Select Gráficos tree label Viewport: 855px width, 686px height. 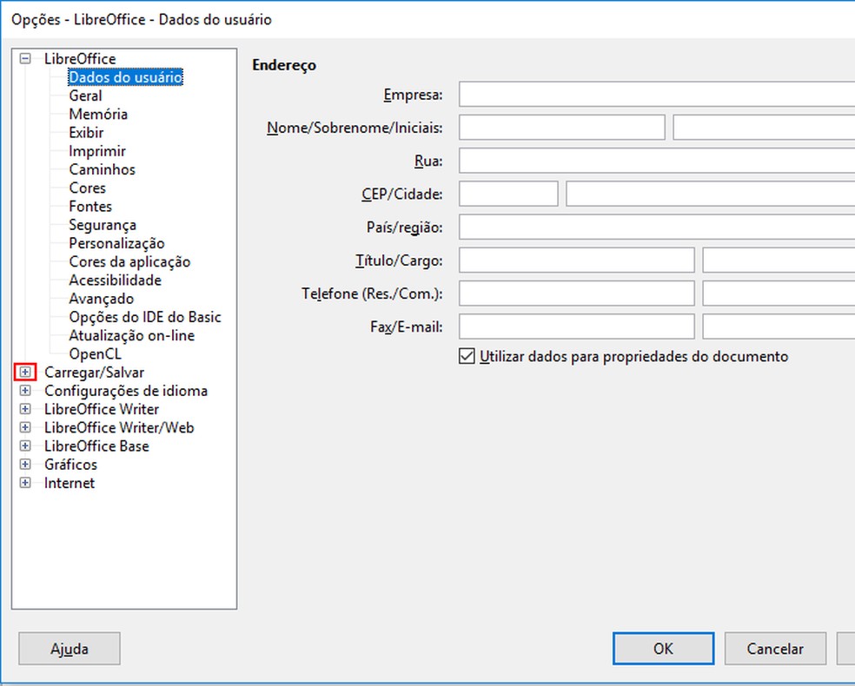[71, 465]
